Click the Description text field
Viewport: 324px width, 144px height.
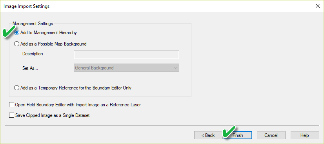point(126,55)
